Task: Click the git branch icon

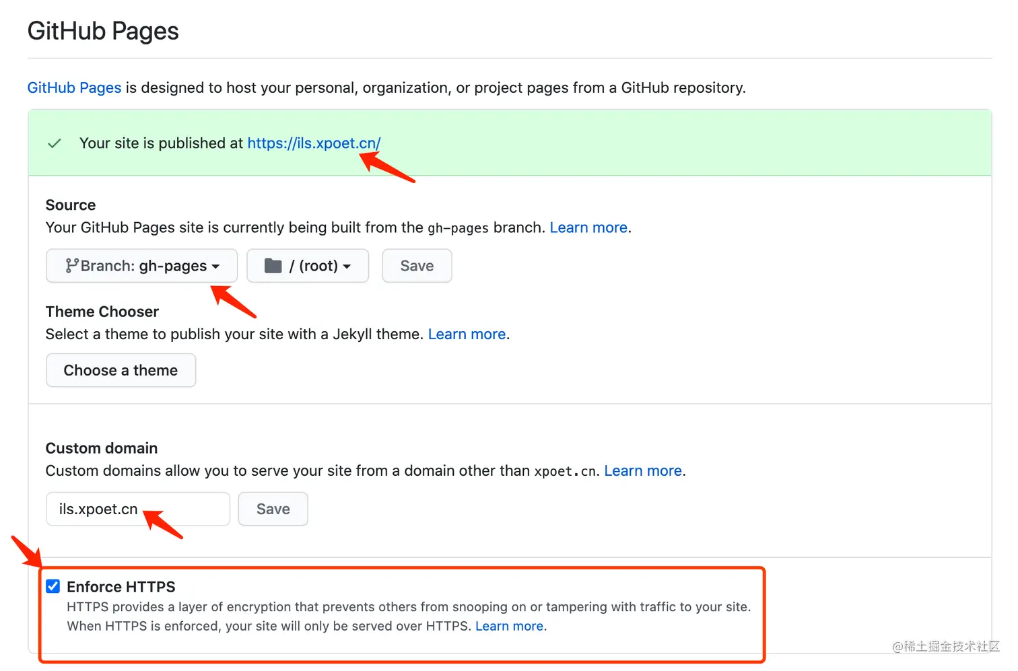Action: coord(72,266)
